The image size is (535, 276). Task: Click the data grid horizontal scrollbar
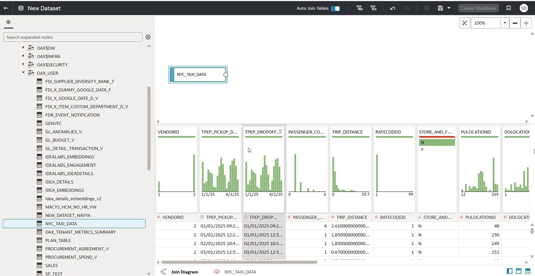(239, 262)
